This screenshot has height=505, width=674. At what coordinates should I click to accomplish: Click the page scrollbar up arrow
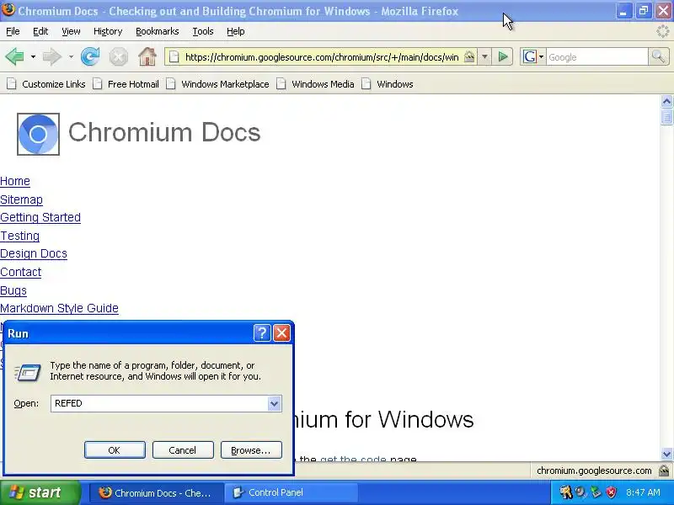[x=666, y=101]
